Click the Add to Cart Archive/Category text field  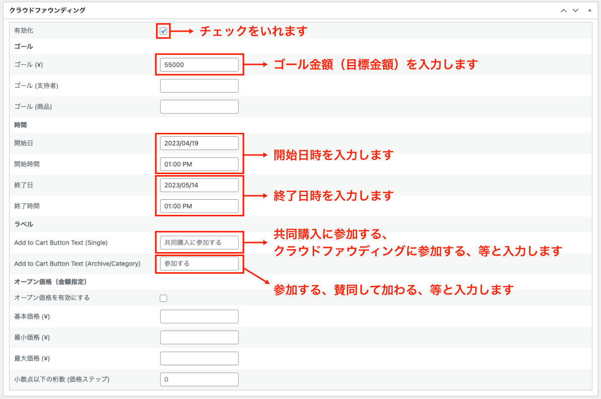[x=199, y=264]
